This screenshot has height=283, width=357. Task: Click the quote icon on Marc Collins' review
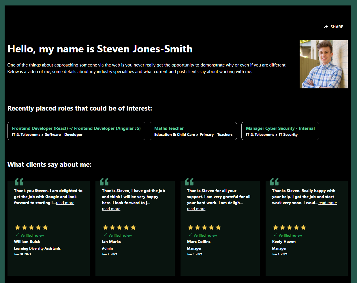point(189,182)
